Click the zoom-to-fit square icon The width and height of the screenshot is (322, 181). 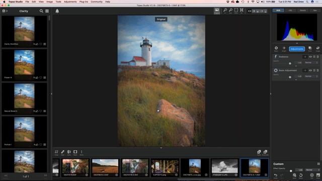[236, 10]
